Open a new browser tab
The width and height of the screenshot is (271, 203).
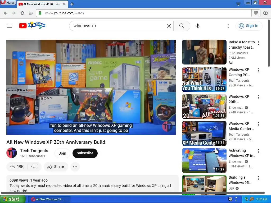72,4
